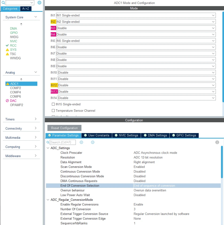
Task: Enable IN15 Single-ended checkbox
Action: (53, 104)
